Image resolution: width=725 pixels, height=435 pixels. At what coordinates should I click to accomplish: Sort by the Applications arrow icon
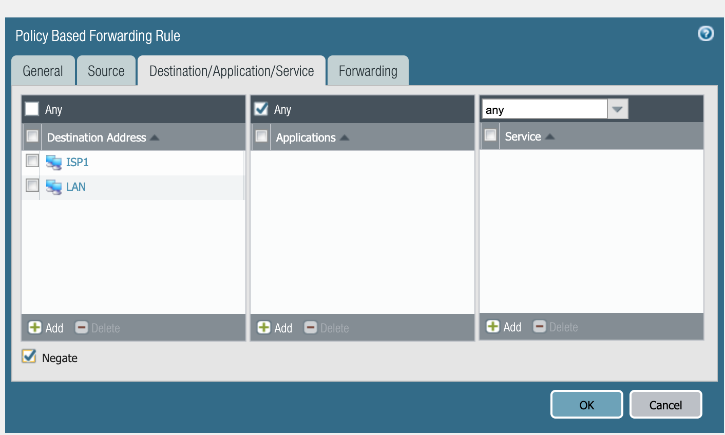(345, 138)
